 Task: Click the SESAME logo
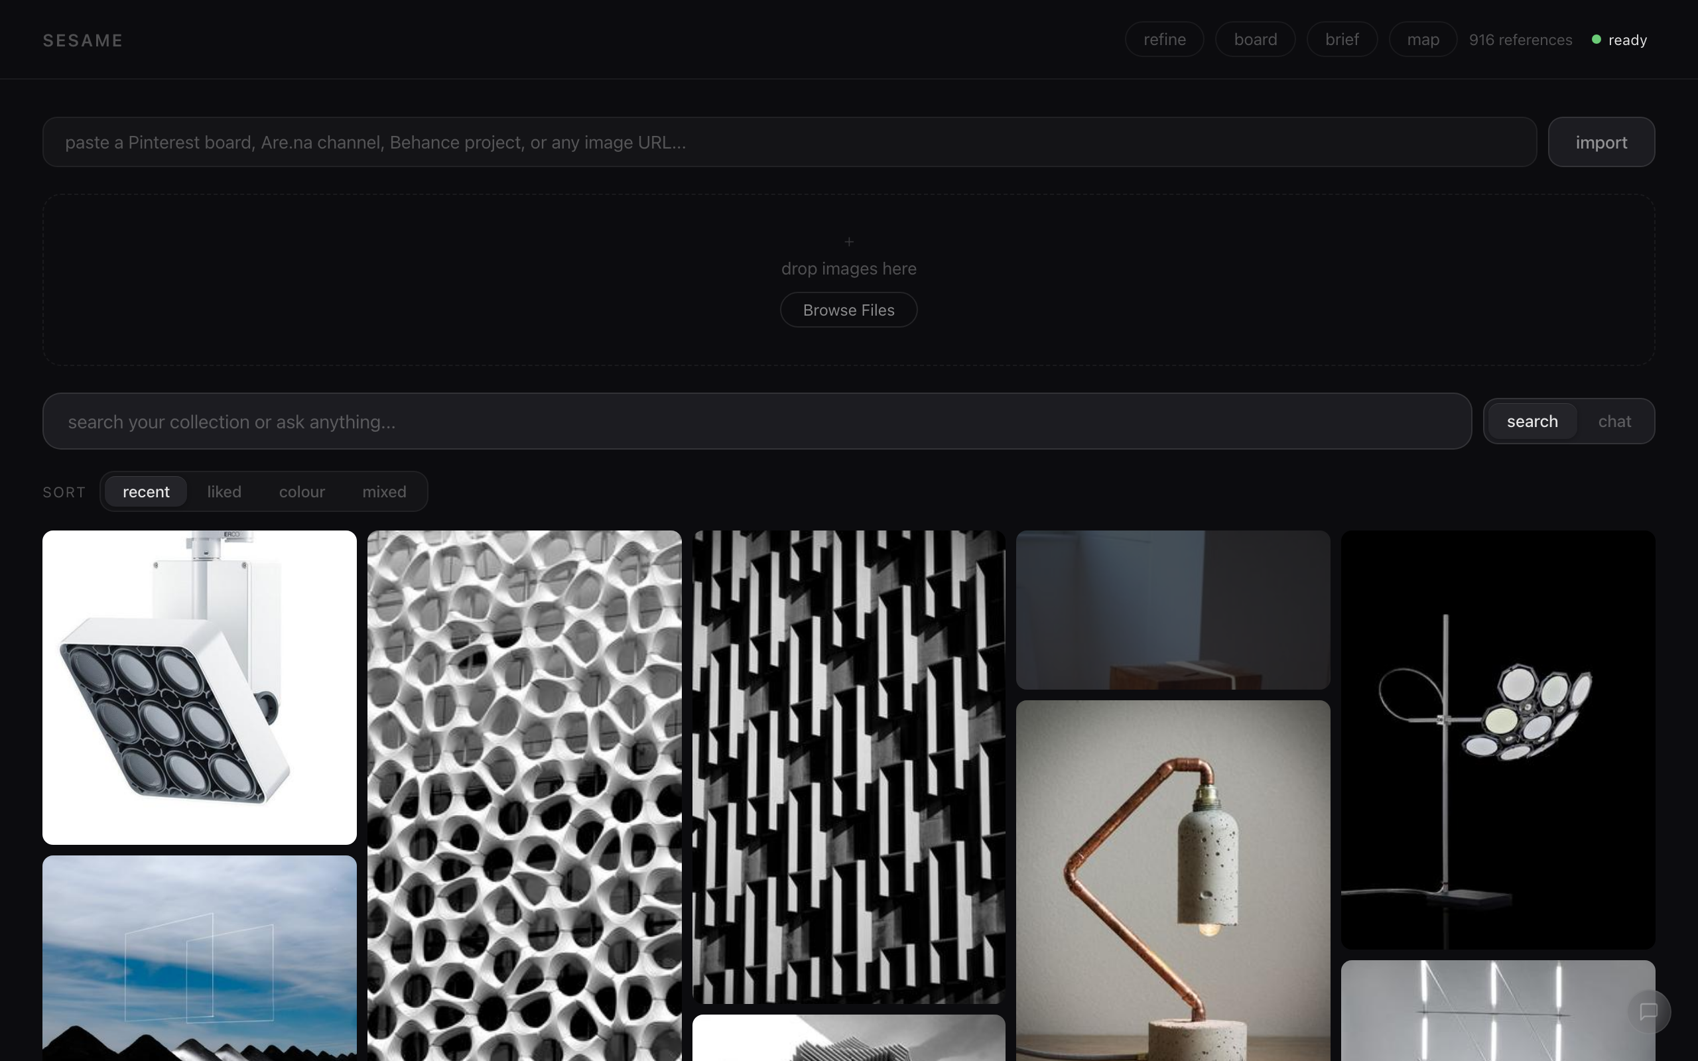tap(83, 40)
